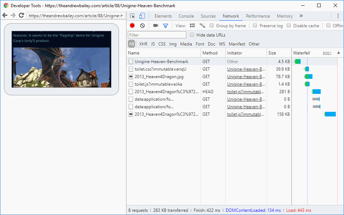This screenshot has height=215, width=344.
Task: Select the All filter type
Action: click(x=132, y=44)
